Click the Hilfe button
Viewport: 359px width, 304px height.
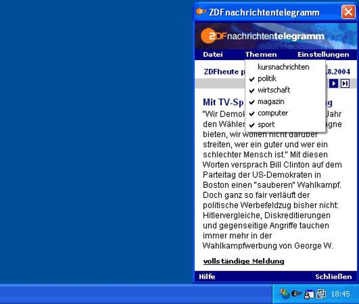click(x=207, y=277)
